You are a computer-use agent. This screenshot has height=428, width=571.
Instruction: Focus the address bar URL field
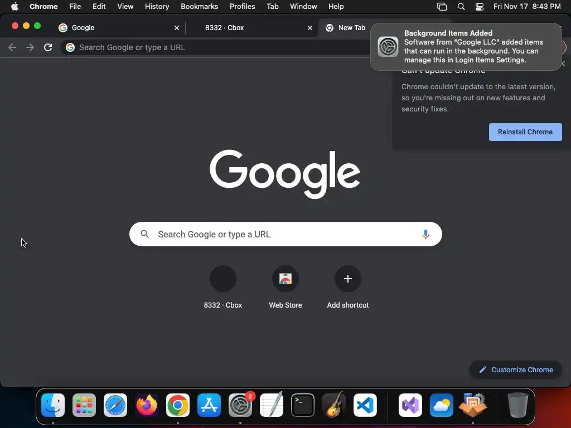219,47
